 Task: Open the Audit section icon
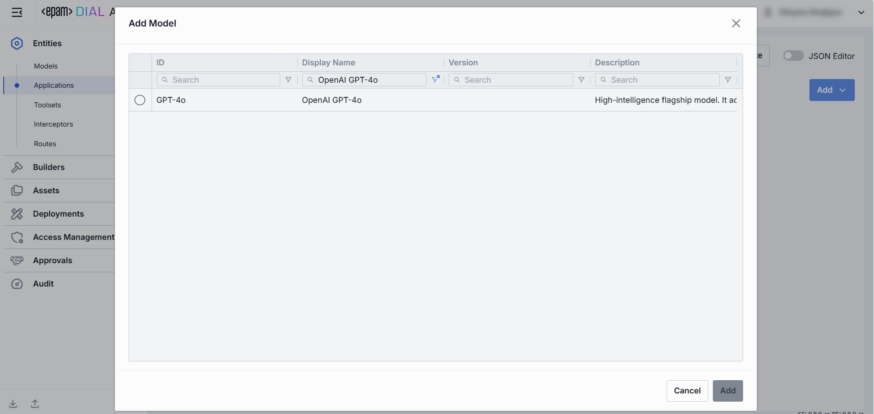point(17,284)
